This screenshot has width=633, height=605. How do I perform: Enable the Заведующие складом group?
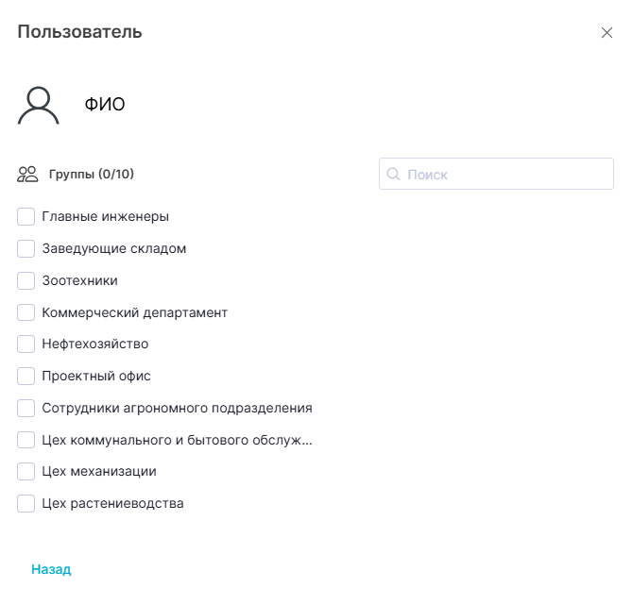click(26, 249)
